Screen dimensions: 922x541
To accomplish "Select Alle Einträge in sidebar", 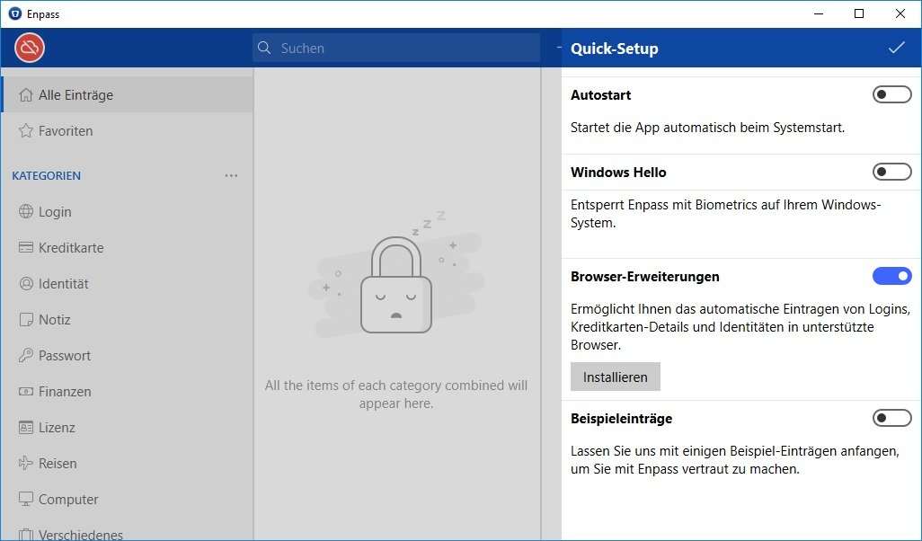I will tap(75, 95).
